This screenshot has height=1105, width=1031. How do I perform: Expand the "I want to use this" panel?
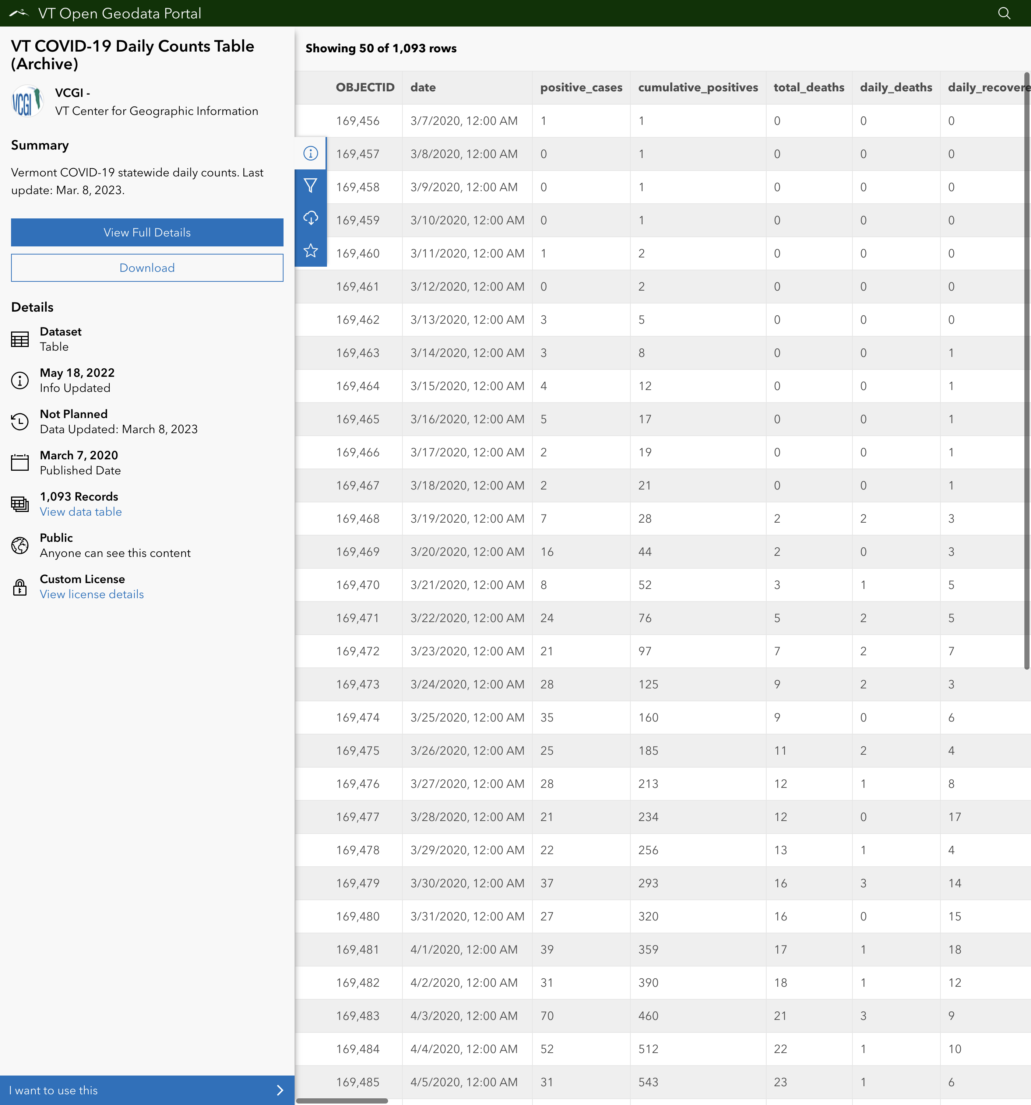pyautogui.click(x=147, y=1090)
